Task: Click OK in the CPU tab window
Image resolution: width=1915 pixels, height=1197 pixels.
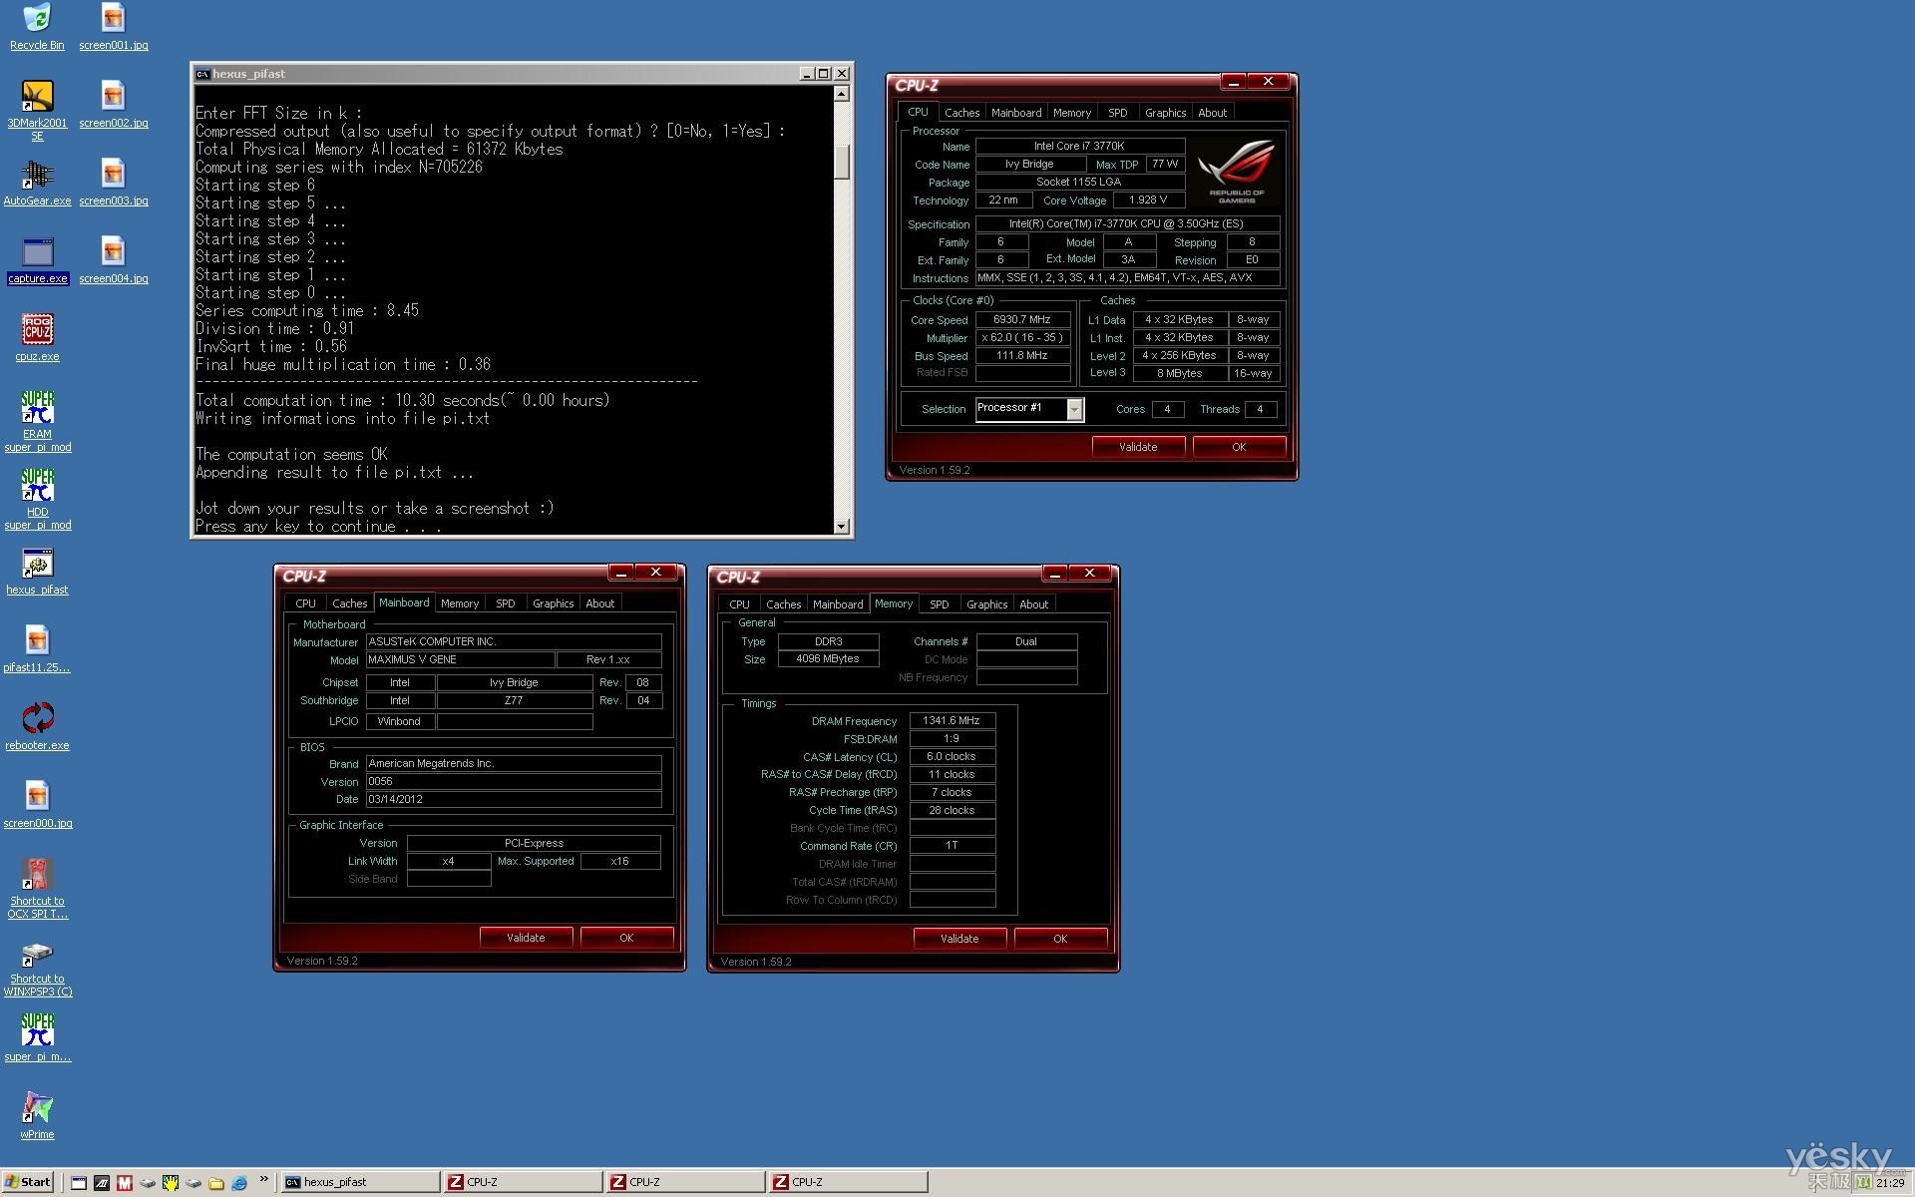Action: (1239, 447)
